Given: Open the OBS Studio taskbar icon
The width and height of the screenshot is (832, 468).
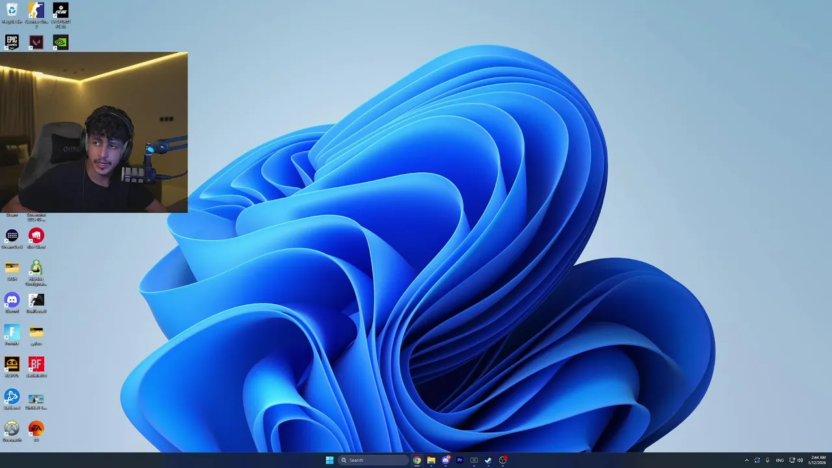Looking at the screenshot, I should [502, 460].
